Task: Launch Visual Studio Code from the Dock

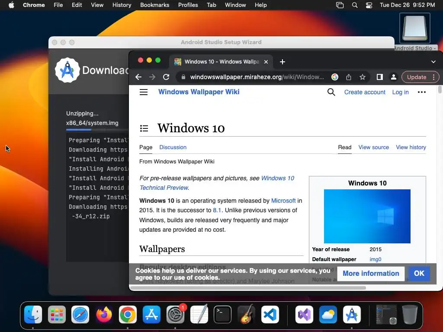Action: pyautogui.click(x=270, y=315)
